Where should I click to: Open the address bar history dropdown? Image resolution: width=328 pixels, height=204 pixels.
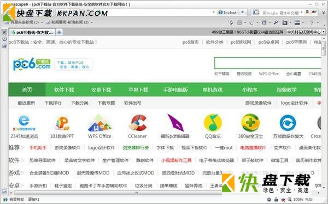(213, 13)
